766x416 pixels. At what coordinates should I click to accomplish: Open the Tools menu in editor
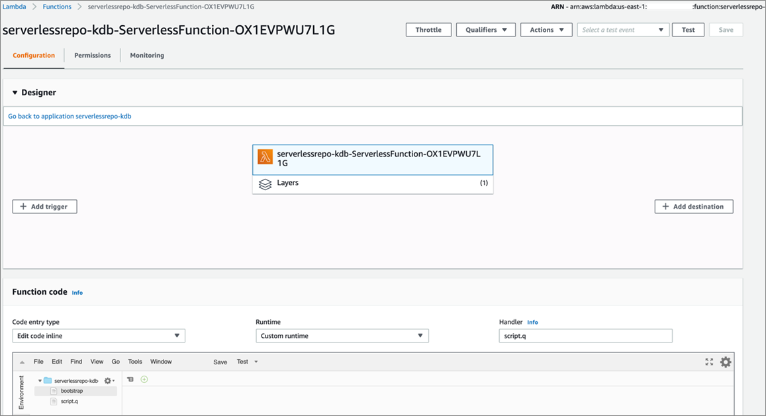pyautogui.click(x=135, y=362)
